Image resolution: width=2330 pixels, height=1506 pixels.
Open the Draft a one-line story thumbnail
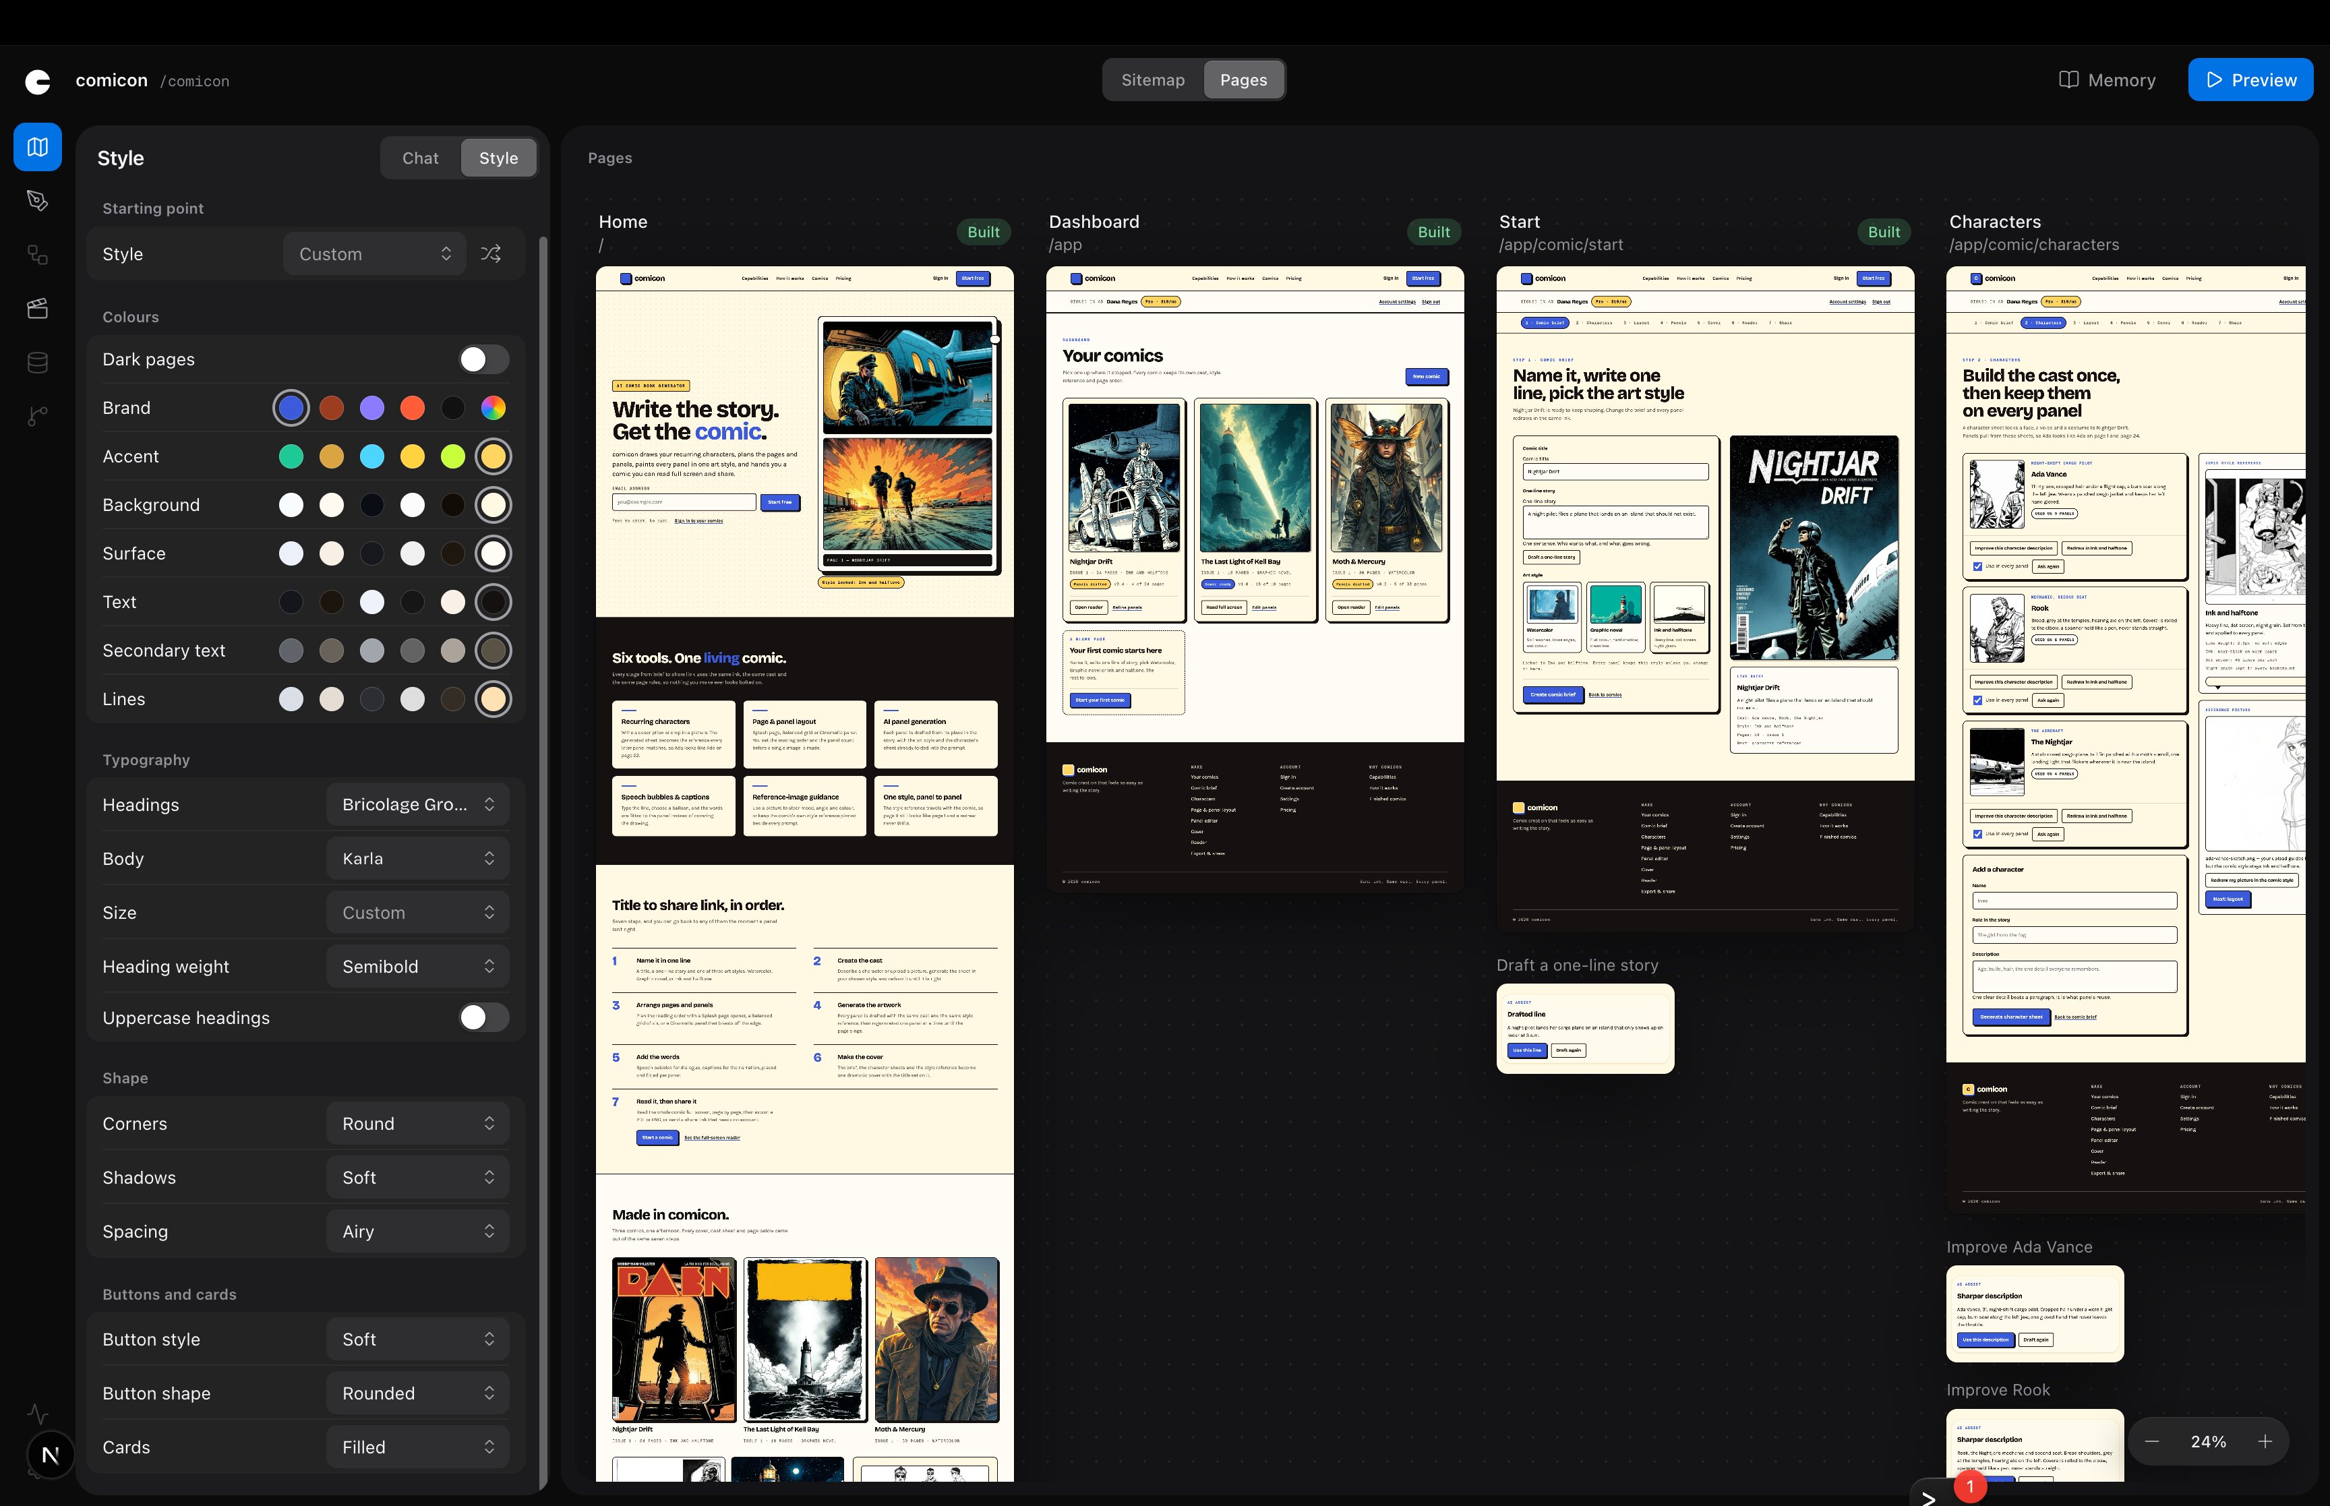[x=1586, y=1029]
